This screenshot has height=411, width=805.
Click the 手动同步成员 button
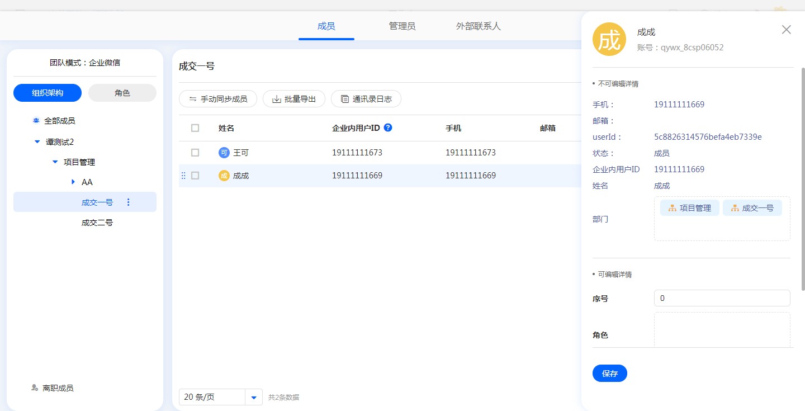(217, 99)
